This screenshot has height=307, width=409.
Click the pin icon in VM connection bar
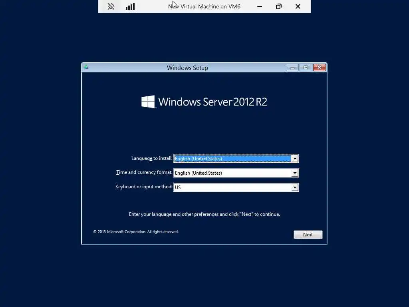coord(111,6)
